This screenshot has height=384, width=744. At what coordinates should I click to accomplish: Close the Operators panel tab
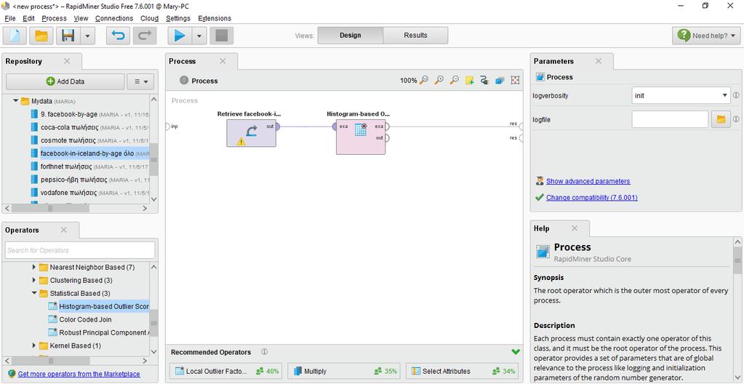[x=63, y=231]
